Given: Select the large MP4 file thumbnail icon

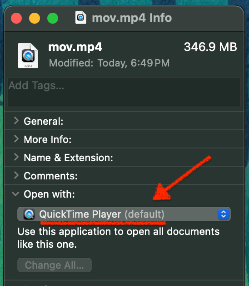Looking at the screenshot, I should [x=28, y=56].
